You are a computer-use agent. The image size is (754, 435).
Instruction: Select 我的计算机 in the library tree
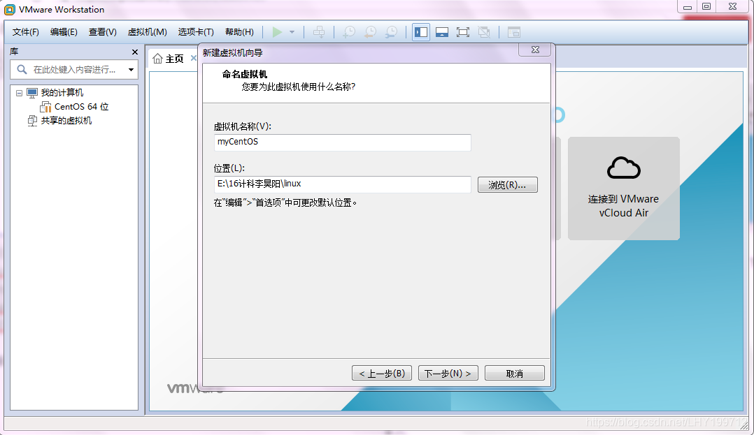tap(62, 92)
